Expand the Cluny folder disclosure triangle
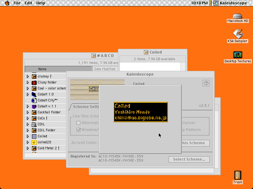The image size is (253, 189). (28, 83)
